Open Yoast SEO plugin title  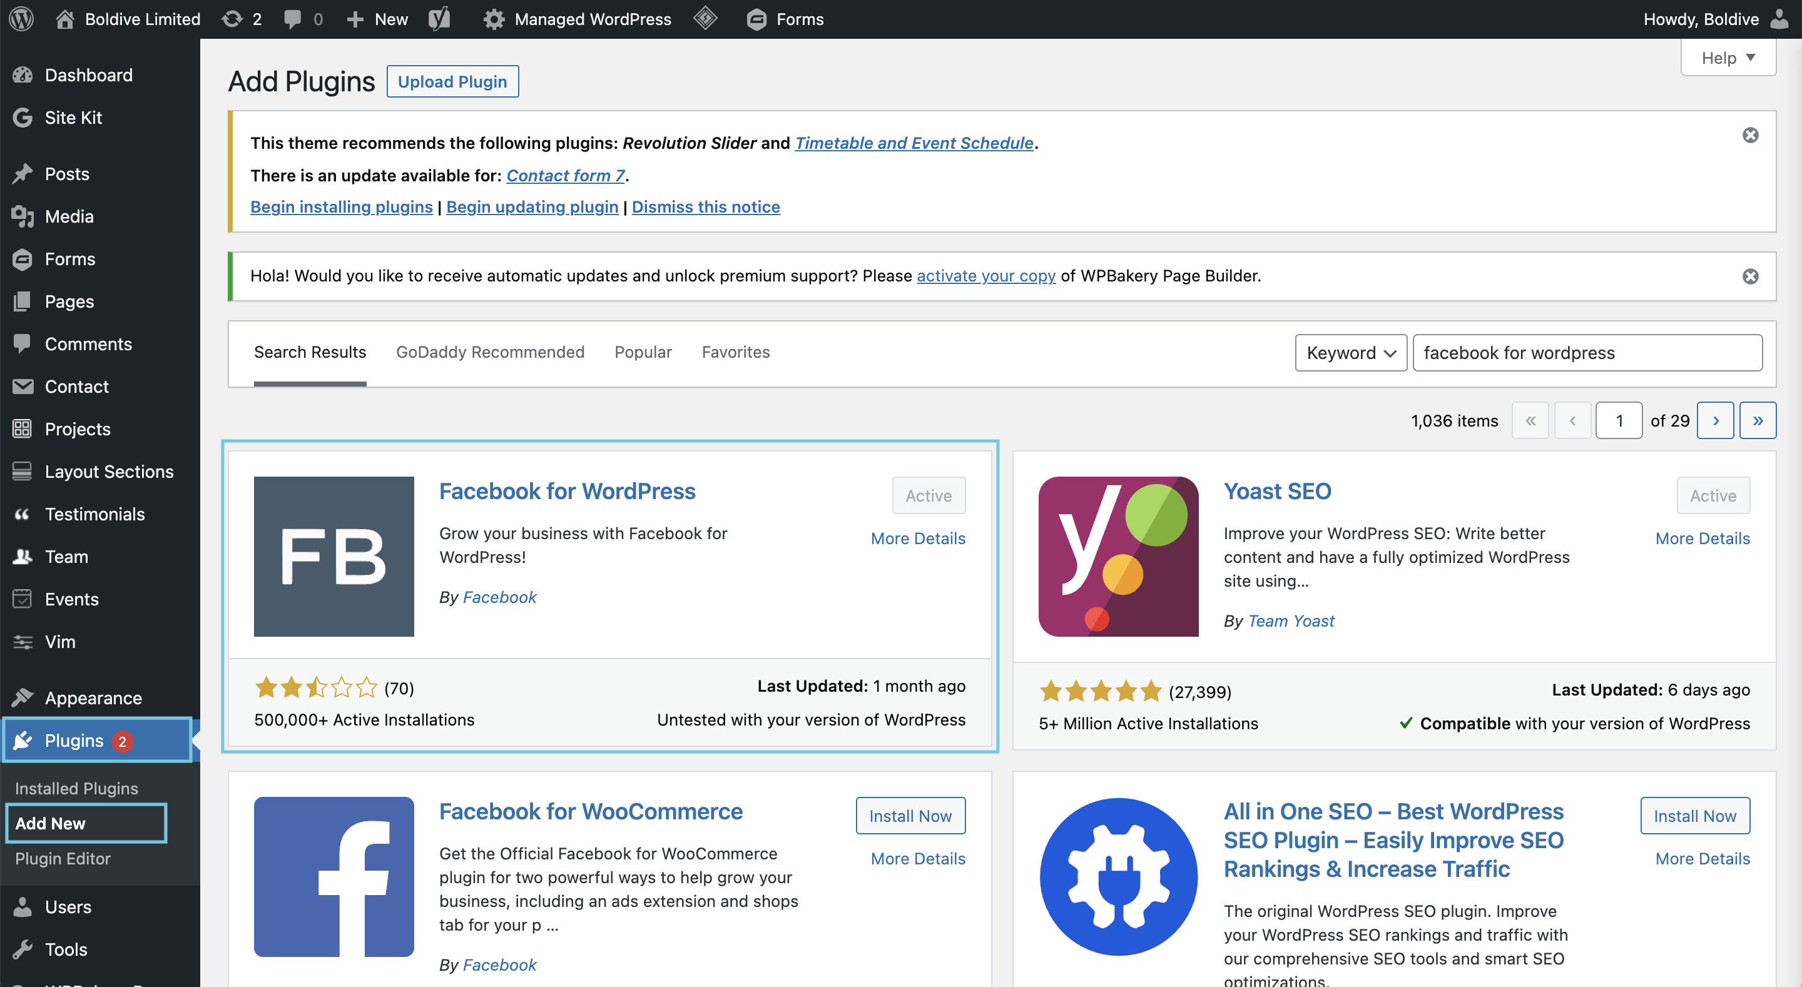click(x=1277, y=491)
